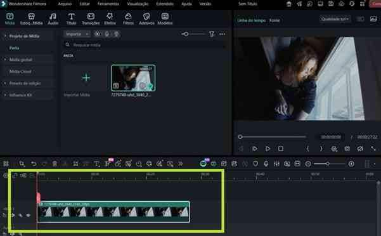Click the Pesquisar mídia search field

(x=143, y=45)
